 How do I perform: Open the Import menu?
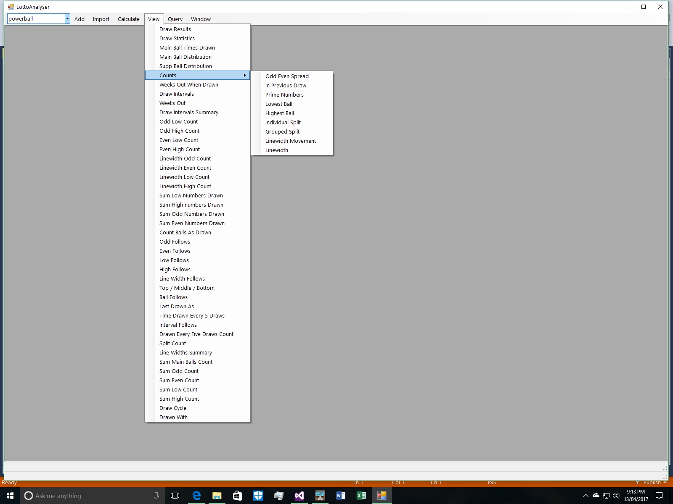pyautogui.click(x=101, y=19)
